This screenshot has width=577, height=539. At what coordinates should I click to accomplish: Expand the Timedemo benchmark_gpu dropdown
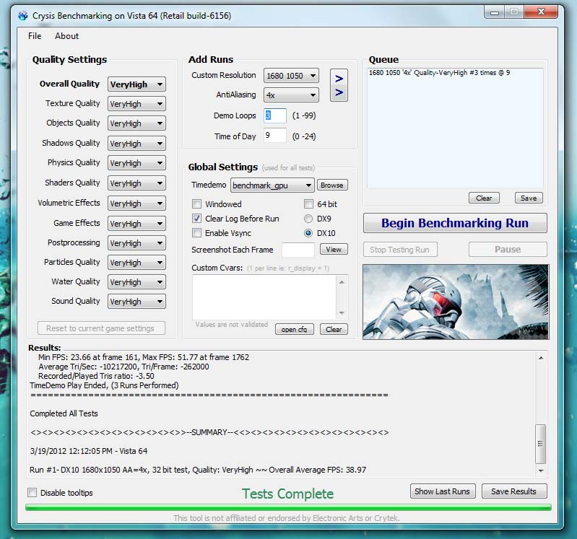272,185
